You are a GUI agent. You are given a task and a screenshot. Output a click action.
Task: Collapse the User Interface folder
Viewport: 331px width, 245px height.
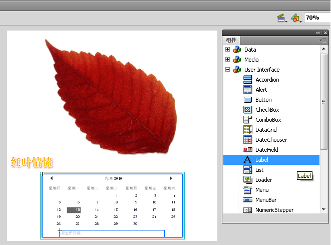click(x=228, y=70)
